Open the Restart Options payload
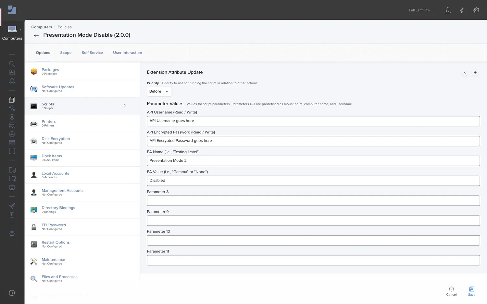The width and height of the screenshot is (487, 304). pos(82,244)
